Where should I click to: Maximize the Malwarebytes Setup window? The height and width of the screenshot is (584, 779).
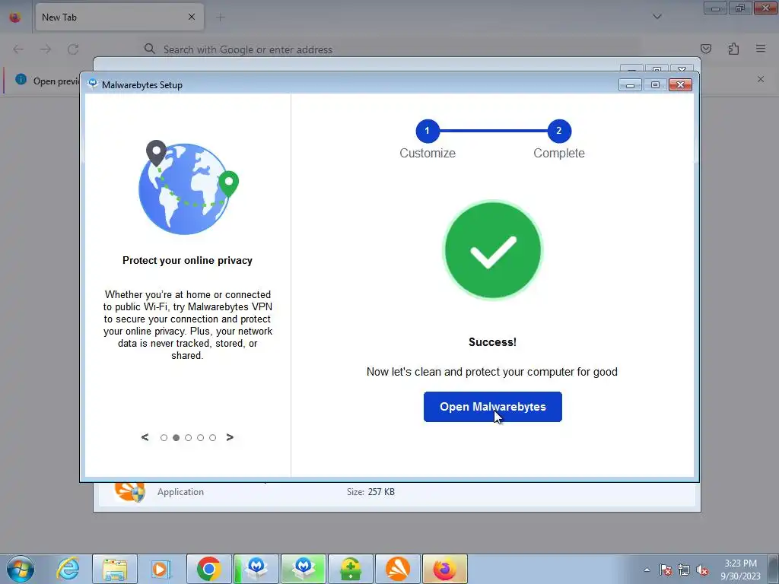pos(655,85)
